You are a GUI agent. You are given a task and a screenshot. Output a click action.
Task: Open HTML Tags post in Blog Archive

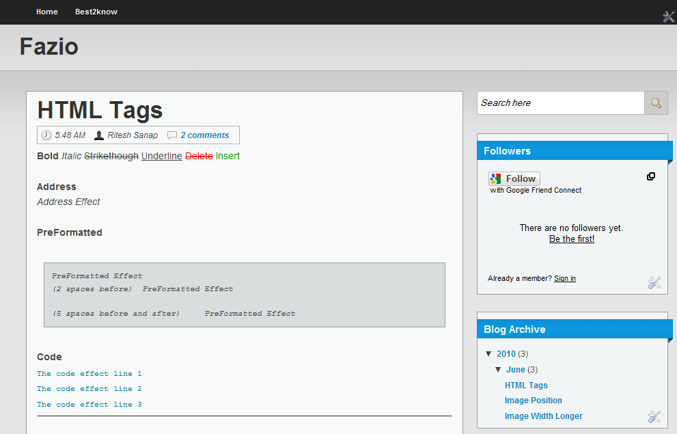tap(526, 385)
